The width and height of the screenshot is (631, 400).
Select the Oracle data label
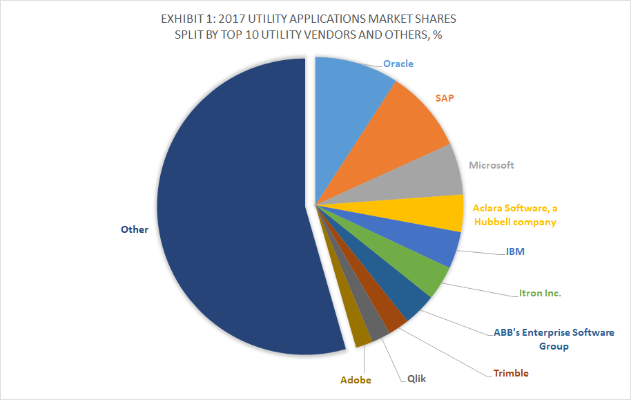point(398,64)
